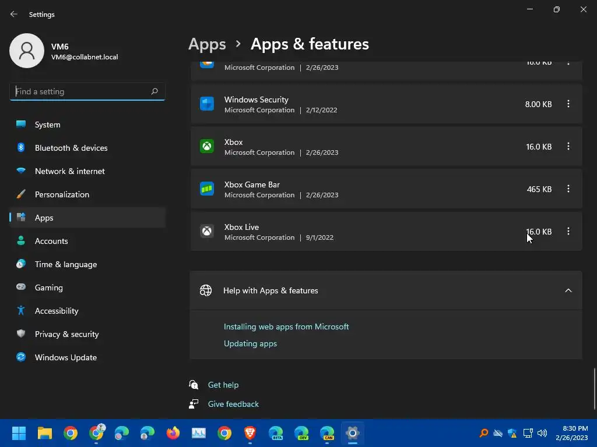The width and height of the screenshot is (597, 447).
Task: Select Apps in the sidebar
Action: pos(87,218)
